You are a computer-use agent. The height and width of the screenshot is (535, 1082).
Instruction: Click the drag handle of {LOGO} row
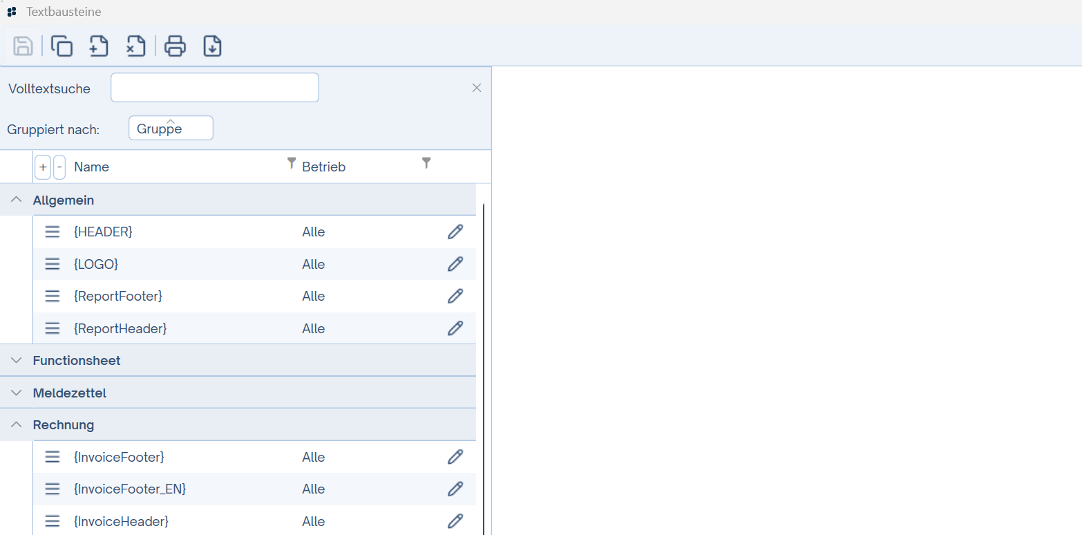53,264
